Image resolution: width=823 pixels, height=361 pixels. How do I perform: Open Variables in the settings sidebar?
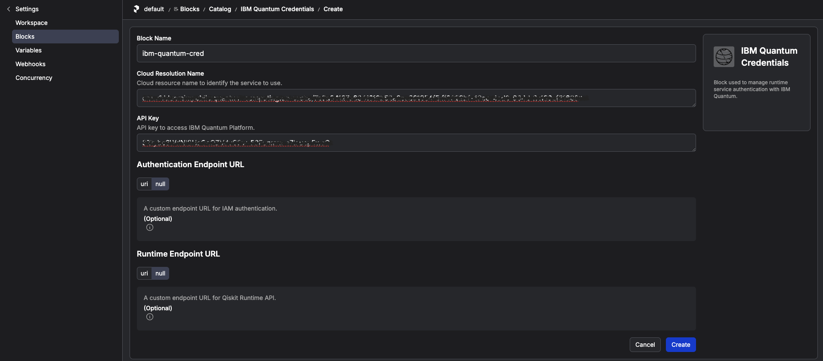tap(28, 50)
